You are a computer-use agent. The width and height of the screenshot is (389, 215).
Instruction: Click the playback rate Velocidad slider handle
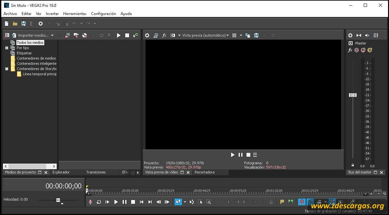[x=58, y=200]
